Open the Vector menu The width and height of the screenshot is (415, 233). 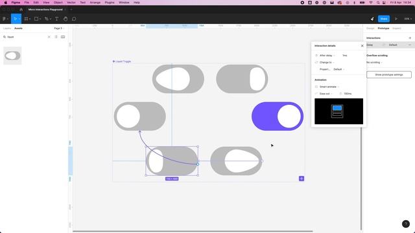[x=71, y=3]
